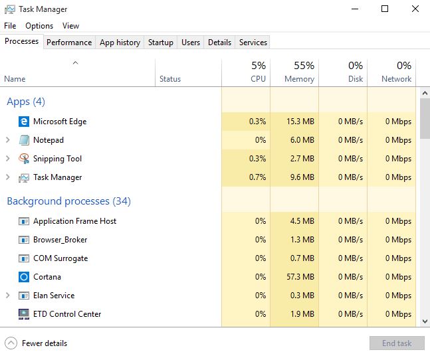The width and height of the screenshot is (430, 358).
Task: Click the scrollbar down arrow
Action: [x=425, y=321]
